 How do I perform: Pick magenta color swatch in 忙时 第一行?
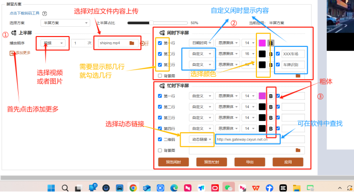[262, 96]
